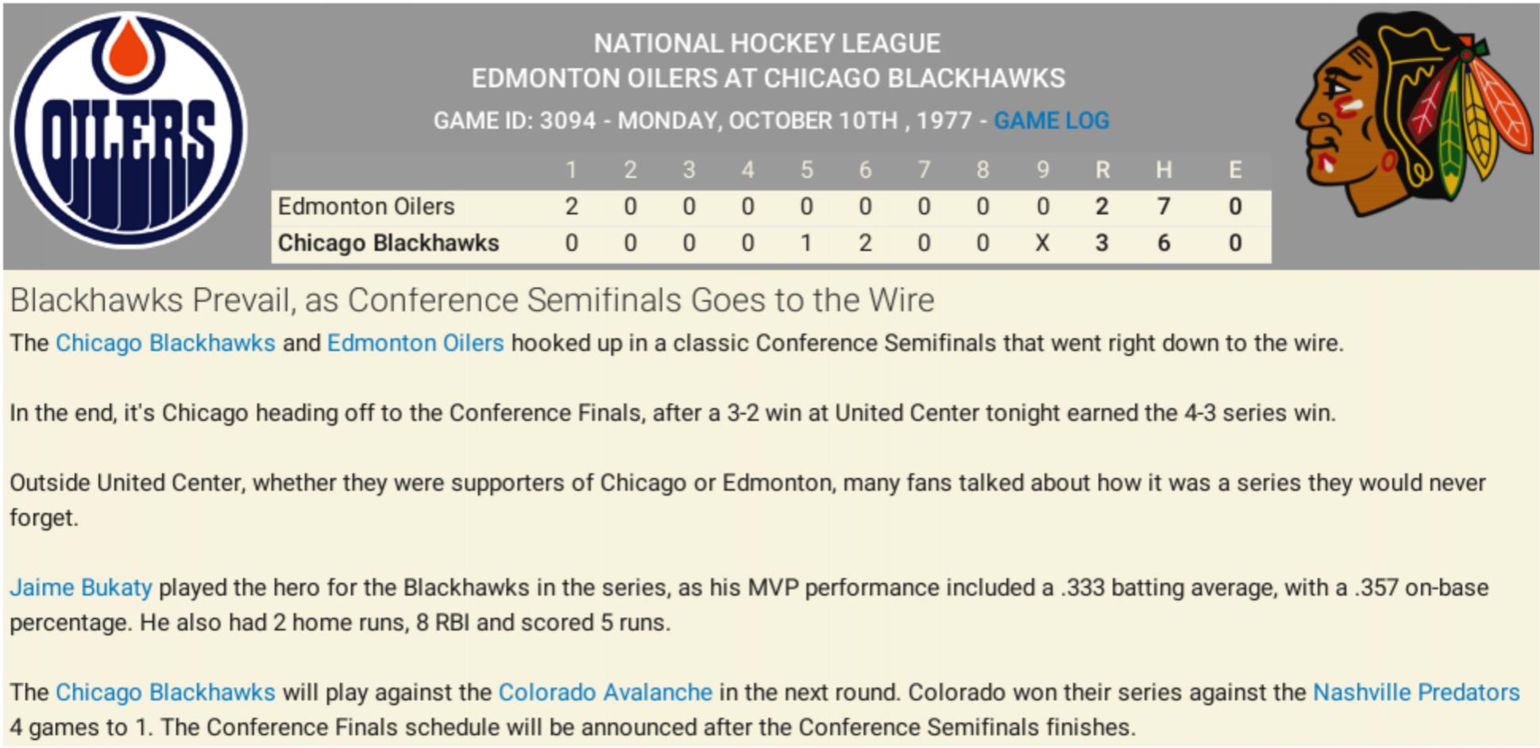
Task: Open the Colorado Avalanche team link
Action: (x=605, y=692)
